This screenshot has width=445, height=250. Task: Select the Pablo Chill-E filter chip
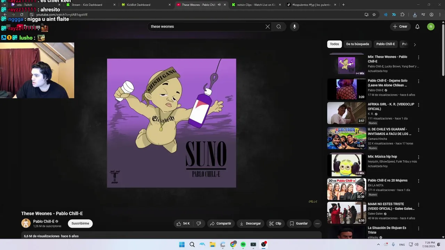[x=386, y=44]
